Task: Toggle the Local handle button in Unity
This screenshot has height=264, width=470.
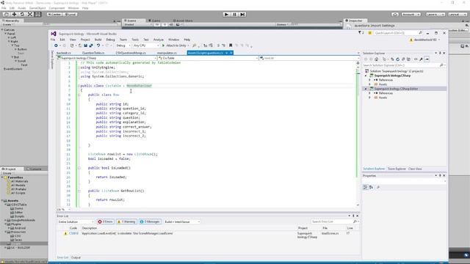Action: 70,15
